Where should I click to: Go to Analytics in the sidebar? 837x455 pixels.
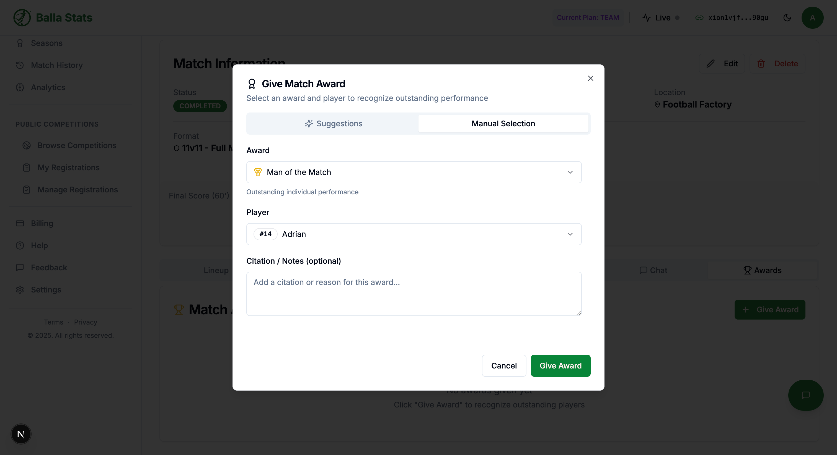[48, 87]
